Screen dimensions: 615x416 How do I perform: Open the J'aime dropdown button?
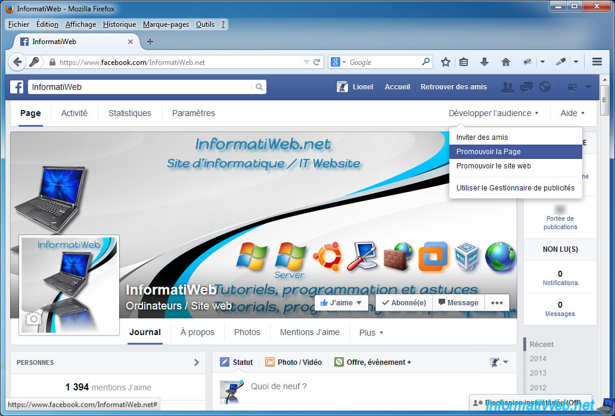pos(341,303)
